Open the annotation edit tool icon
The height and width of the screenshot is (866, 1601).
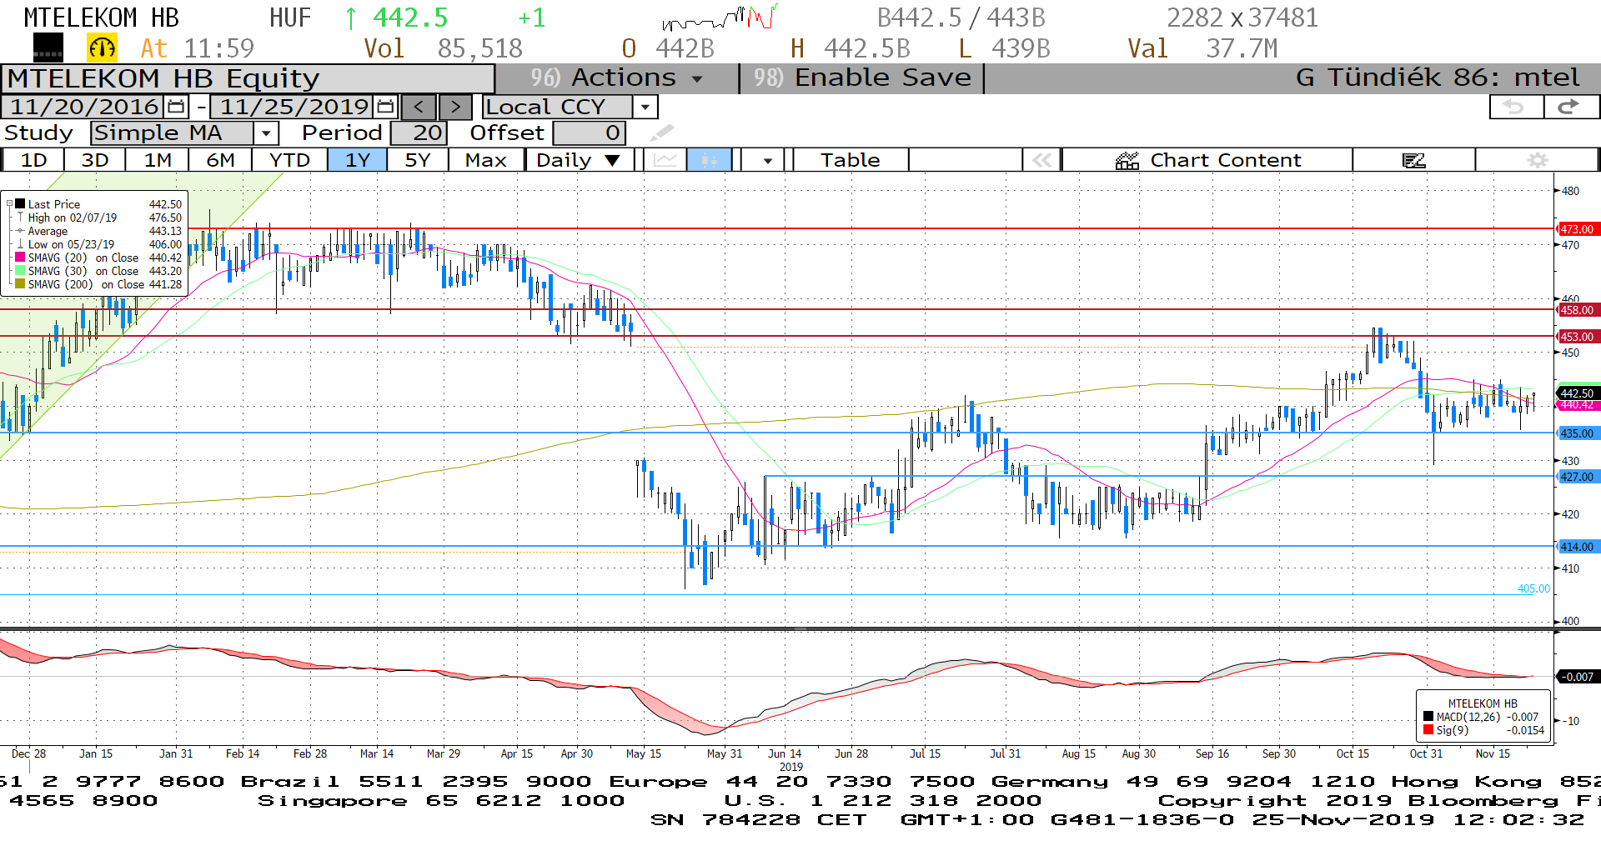coord(1413,160)
